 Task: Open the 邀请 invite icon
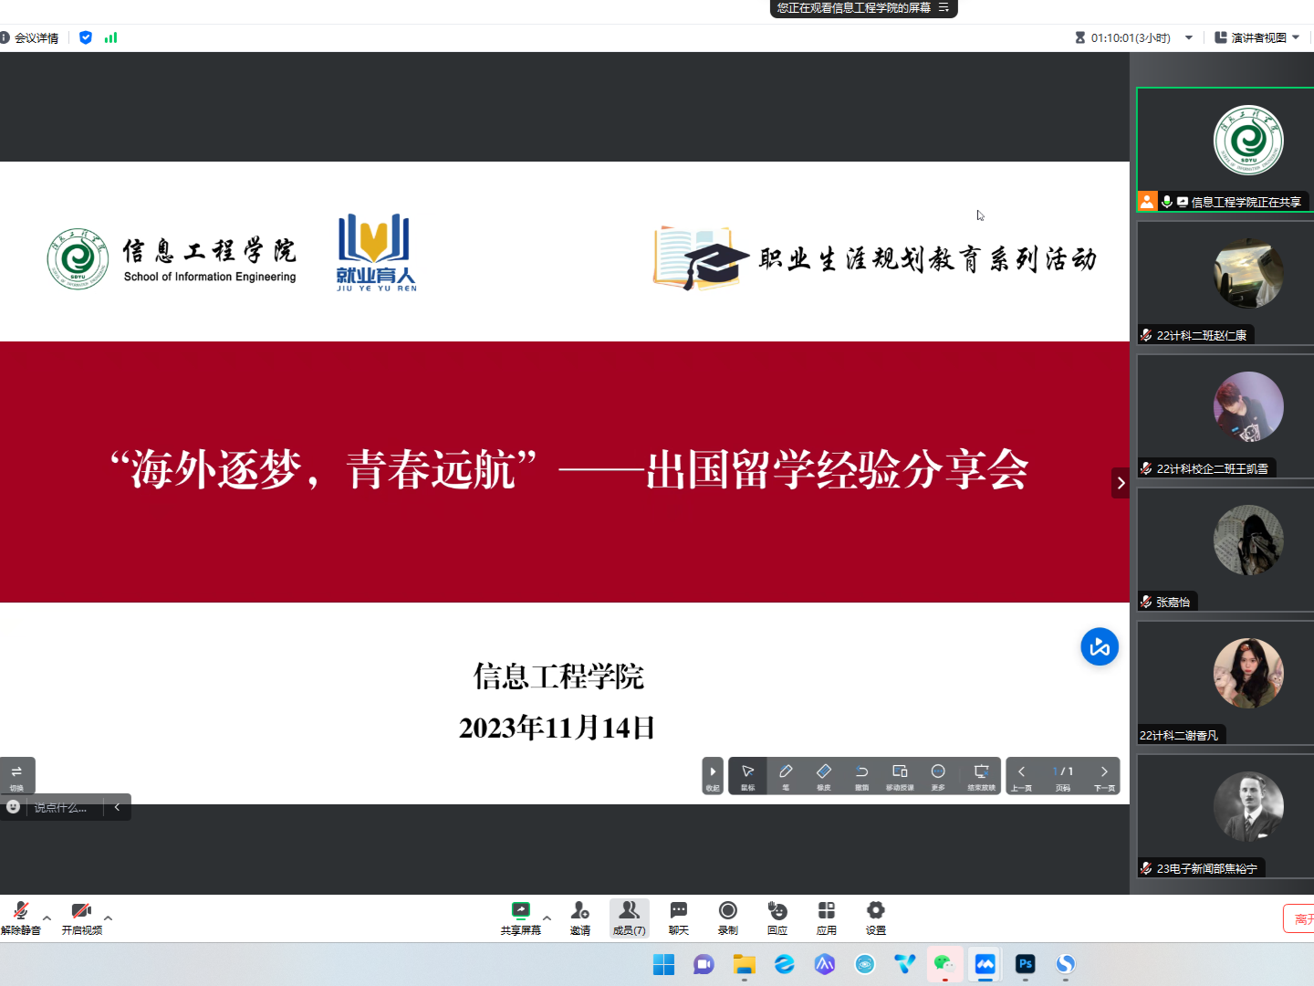[579, 917]
